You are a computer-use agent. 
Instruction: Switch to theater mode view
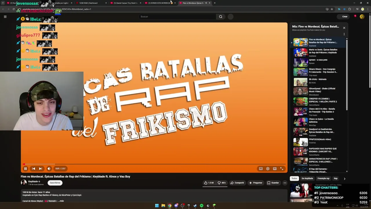[274, 168]
